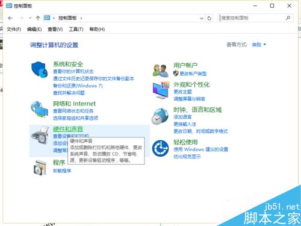Click 优化视觉显示 link
This screenshot has width=301, height=226.
[187, 157]
